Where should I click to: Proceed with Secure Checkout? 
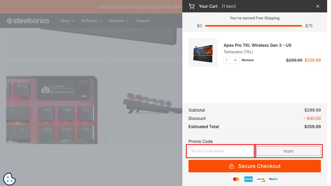254,166
